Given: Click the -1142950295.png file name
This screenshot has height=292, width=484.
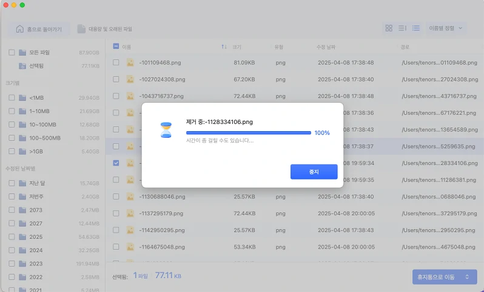Looking at the screenshot, I should (162, 230).
